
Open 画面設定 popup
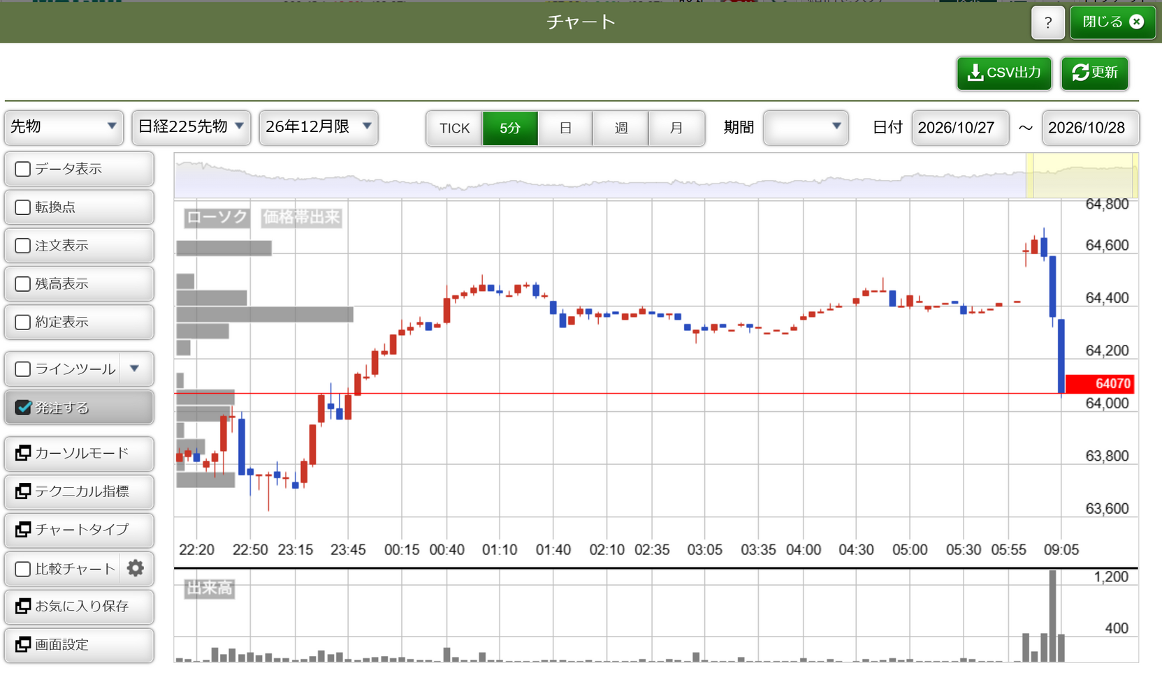tap(79, 645)
